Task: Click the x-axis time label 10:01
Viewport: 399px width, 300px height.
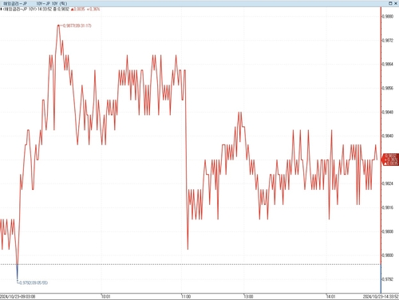Action: pyautogui.click(x=105, y=296)
